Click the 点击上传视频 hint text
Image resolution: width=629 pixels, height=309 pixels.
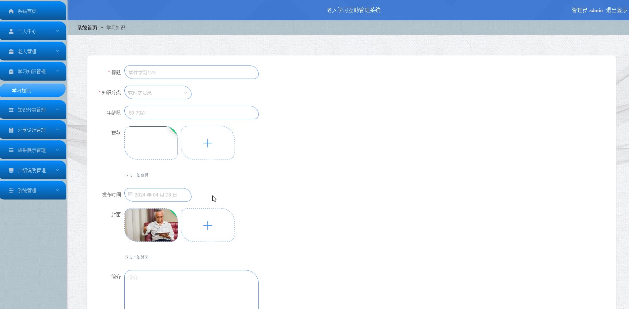(x=136, y=175)
